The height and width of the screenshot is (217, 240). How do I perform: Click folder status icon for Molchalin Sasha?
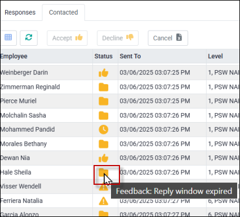pyautogui.click(x=104, y=115)
